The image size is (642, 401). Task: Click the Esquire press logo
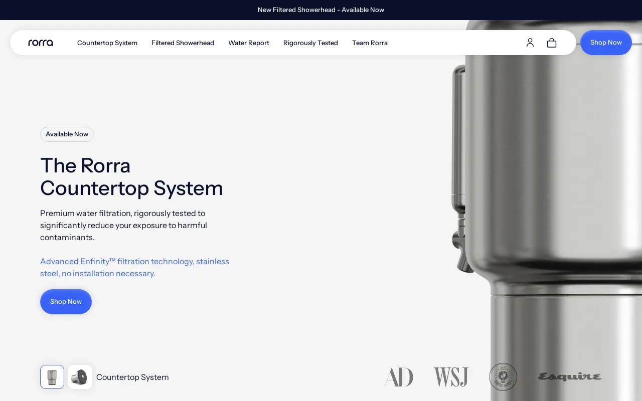click(x=570, y=377)
